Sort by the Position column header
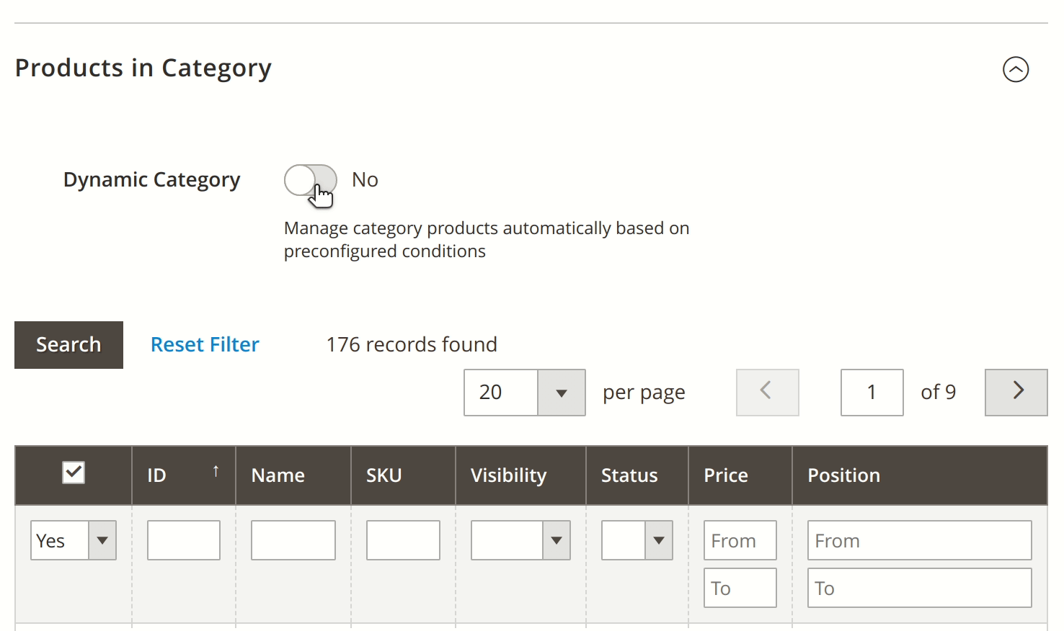1064x631 pixels. pyautogui.click(x=920, y=475)
